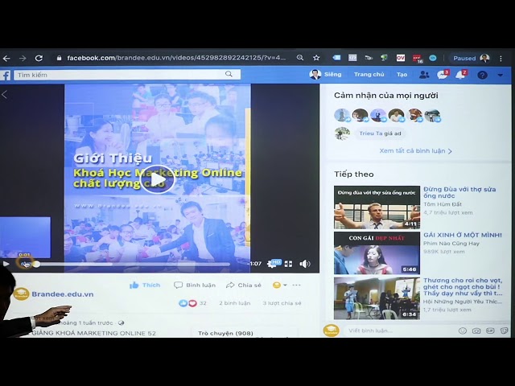Click the red extension icon with 16 badge

[417, 59]
